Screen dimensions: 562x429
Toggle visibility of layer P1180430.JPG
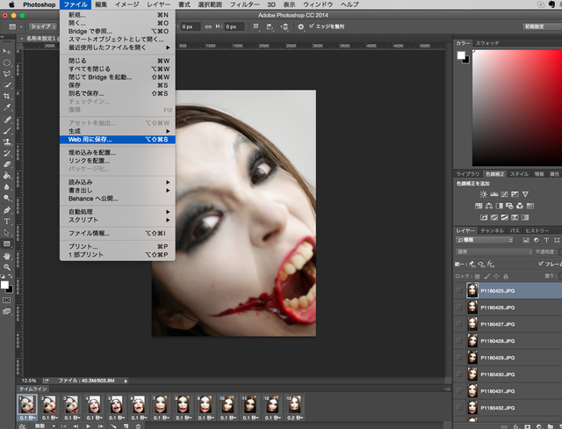tap(459, 374)
